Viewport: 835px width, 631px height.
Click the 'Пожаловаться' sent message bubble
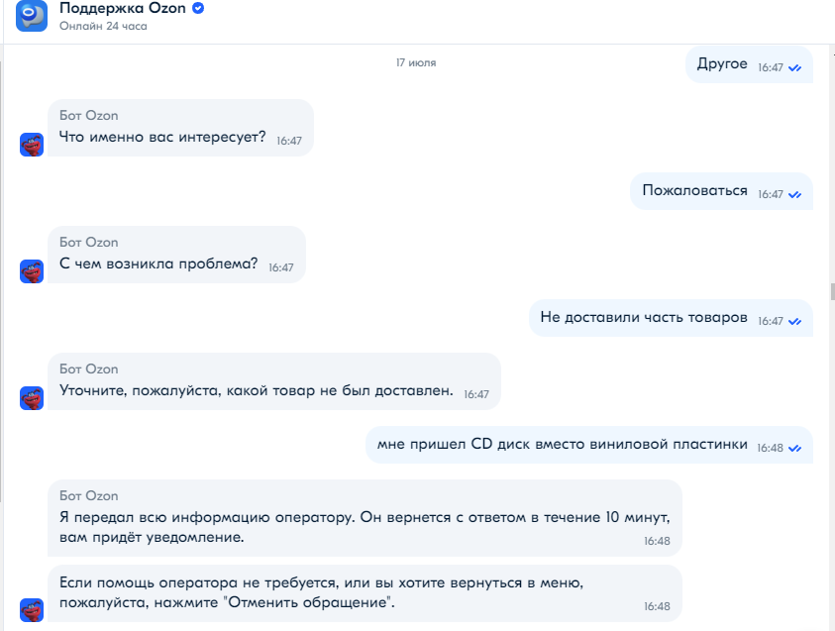point(721,191)
